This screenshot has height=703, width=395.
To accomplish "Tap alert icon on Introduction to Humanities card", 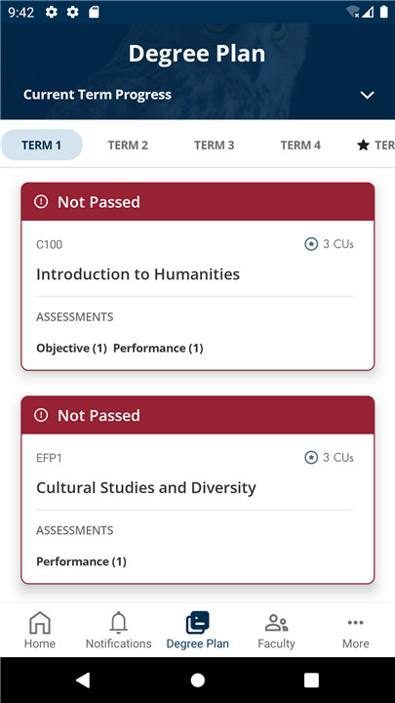I will click(41, 202).
